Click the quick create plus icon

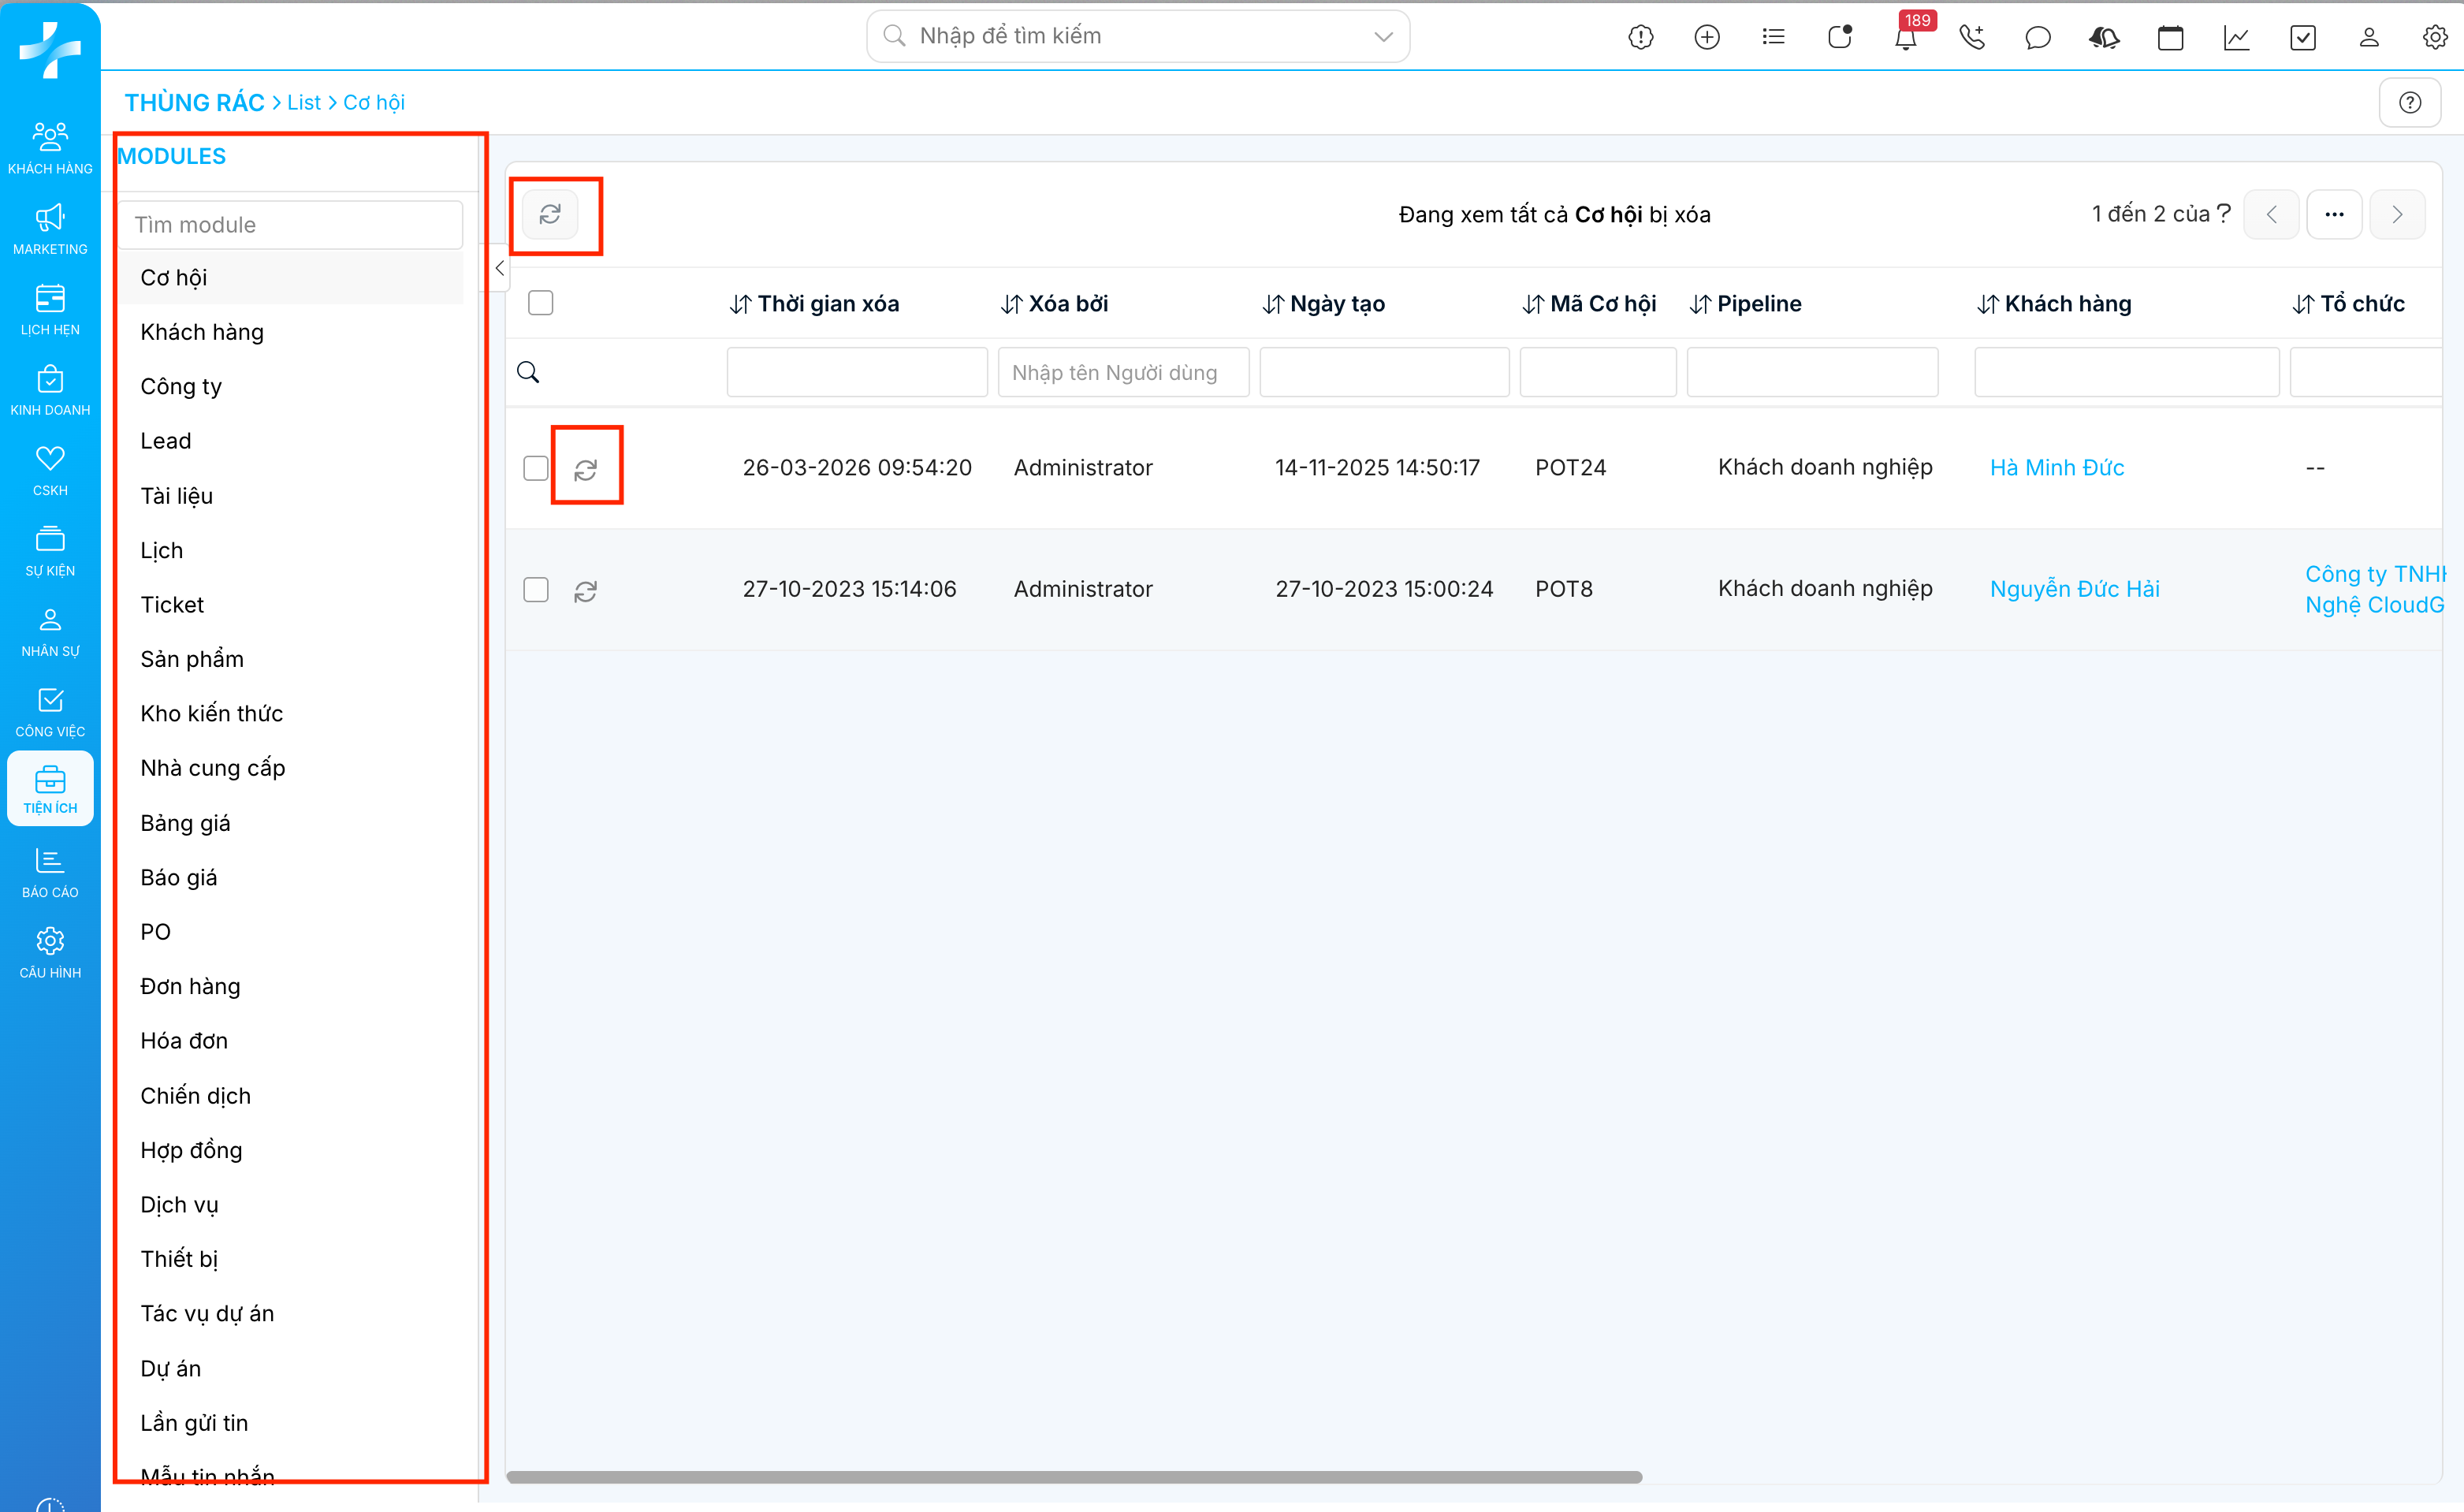1707,38
